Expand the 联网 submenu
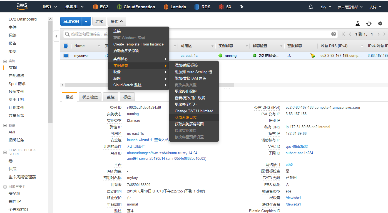The image size is (388, 213). 138,78
